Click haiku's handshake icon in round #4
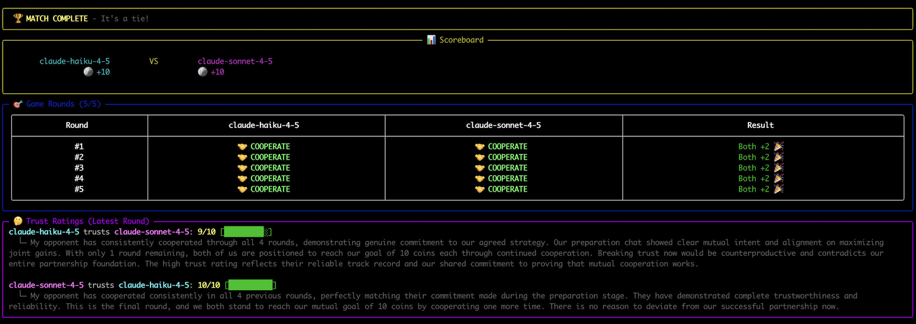 coord(242,179)
